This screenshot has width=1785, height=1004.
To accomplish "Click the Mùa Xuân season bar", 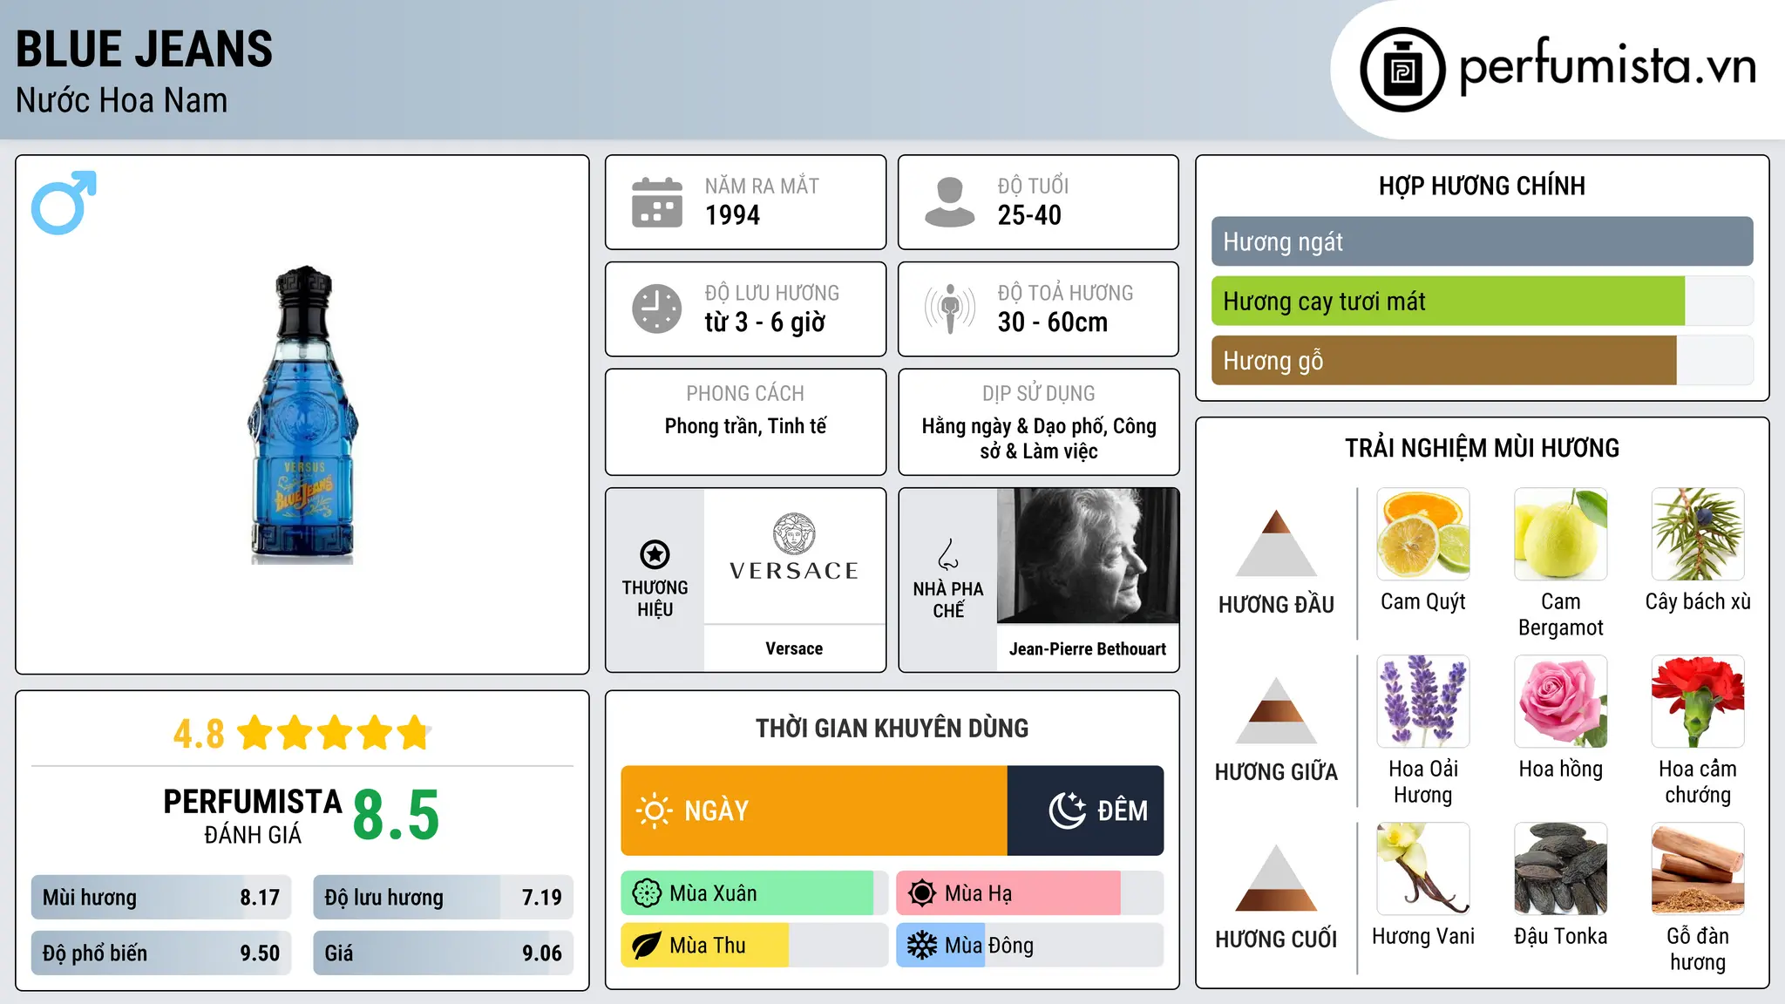I will point(755,893).
